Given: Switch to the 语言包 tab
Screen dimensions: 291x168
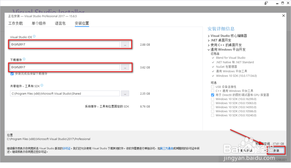Looking at the screenshot, I should click(x=60, y=23).
